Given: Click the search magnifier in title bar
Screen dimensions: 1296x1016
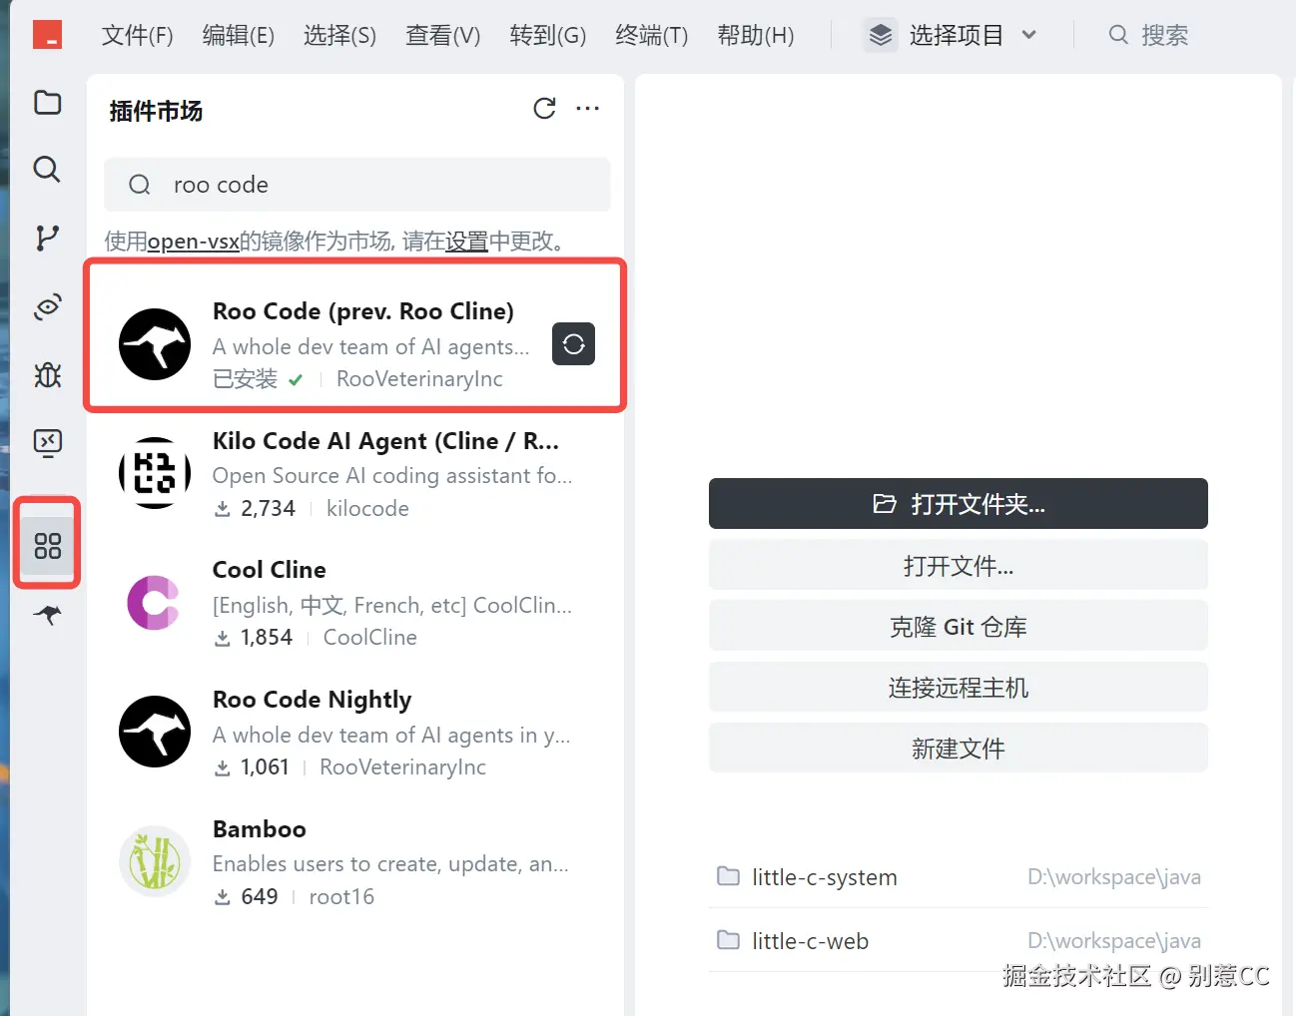Looking at the screenshot, I should click(x=1119, y=35).
